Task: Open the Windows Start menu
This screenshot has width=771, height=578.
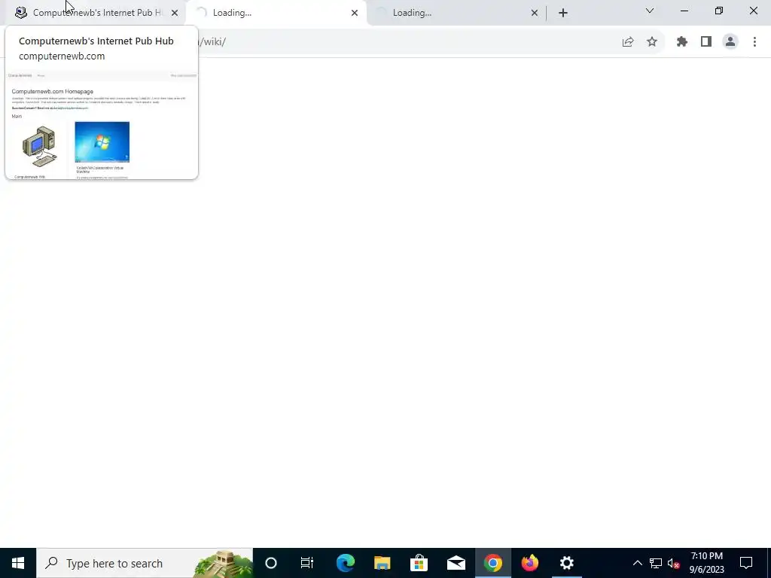Action: pos(18,563)
